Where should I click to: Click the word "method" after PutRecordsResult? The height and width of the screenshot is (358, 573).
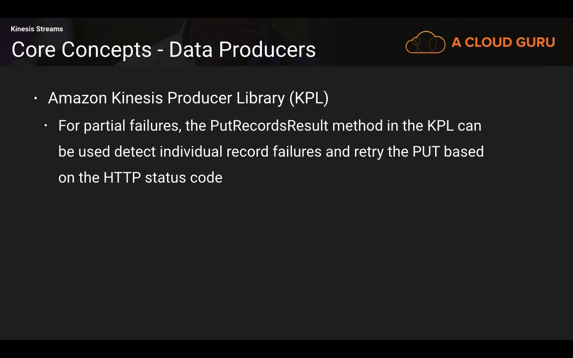pos(357,126)
